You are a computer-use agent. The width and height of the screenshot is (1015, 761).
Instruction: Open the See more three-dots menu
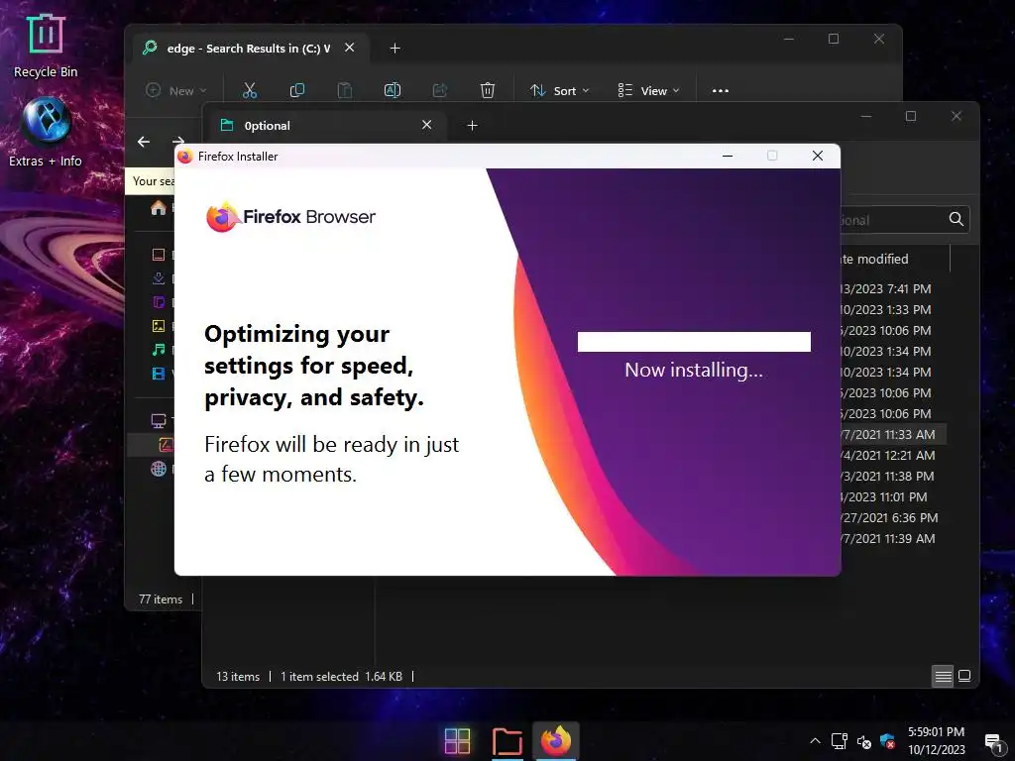point(721,90)
